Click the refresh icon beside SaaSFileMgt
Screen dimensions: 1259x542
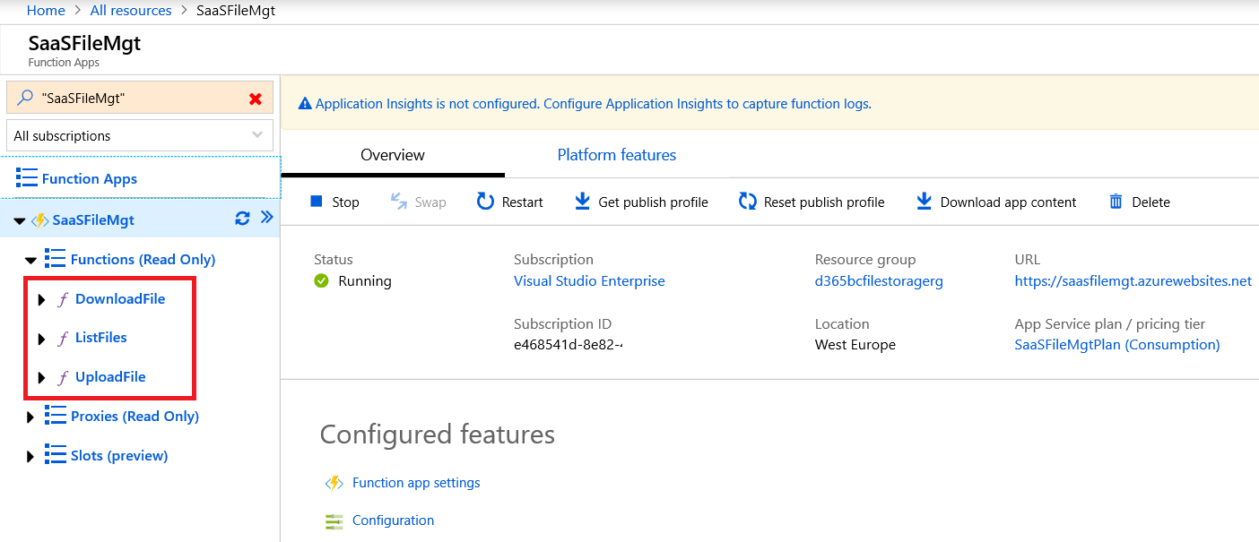[x=242, y=219]
